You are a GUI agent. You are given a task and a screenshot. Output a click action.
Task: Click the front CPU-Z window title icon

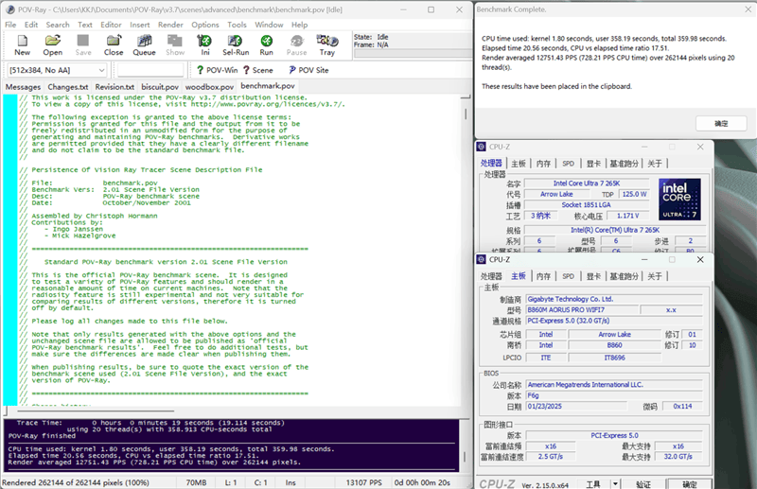pyautogui.click(x=482, y=260)
